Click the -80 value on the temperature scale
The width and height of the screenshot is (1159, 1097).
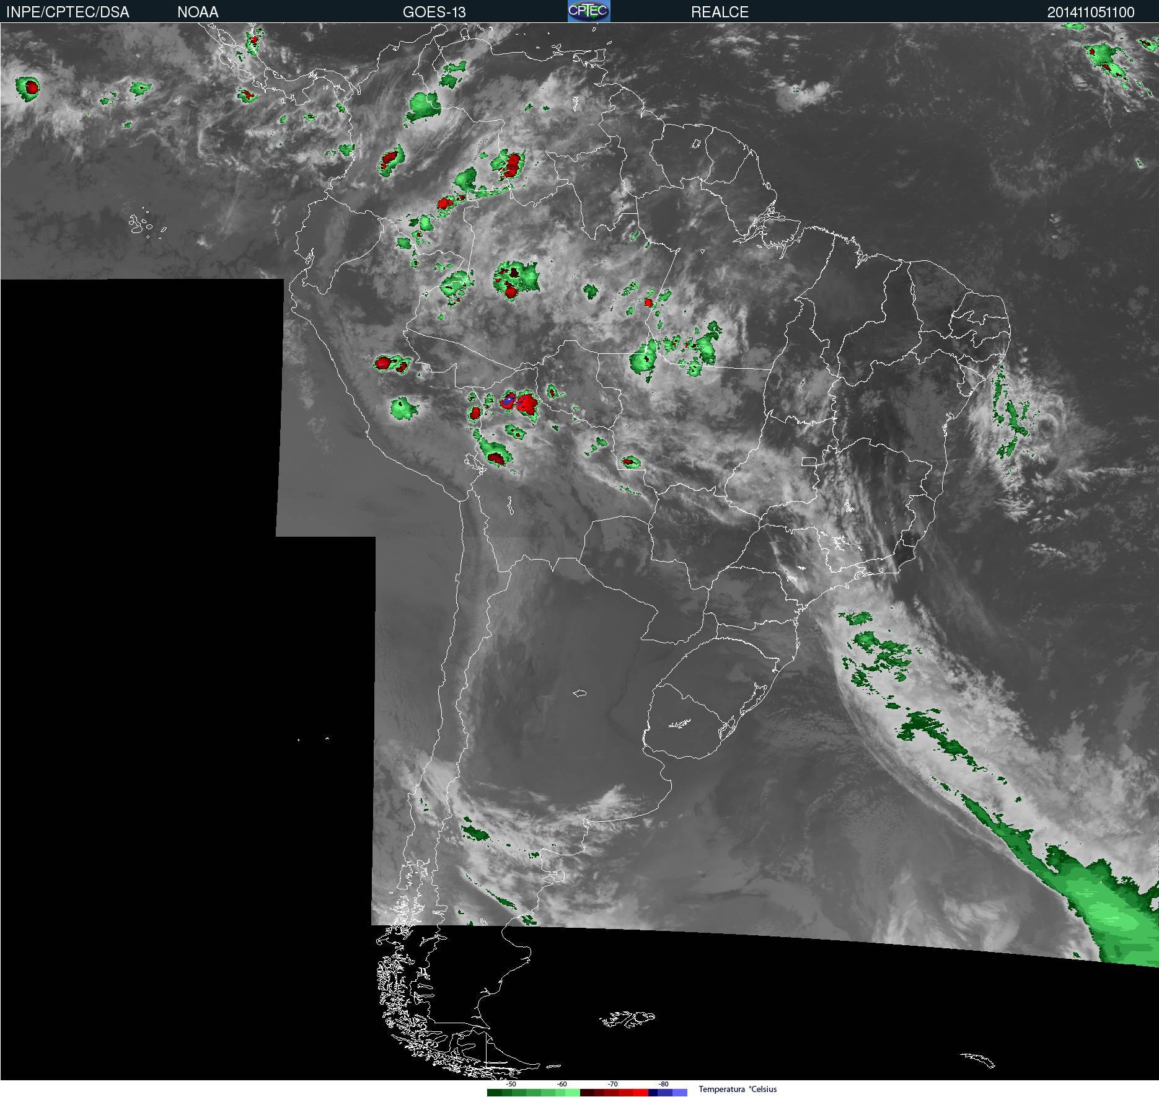663,1084
